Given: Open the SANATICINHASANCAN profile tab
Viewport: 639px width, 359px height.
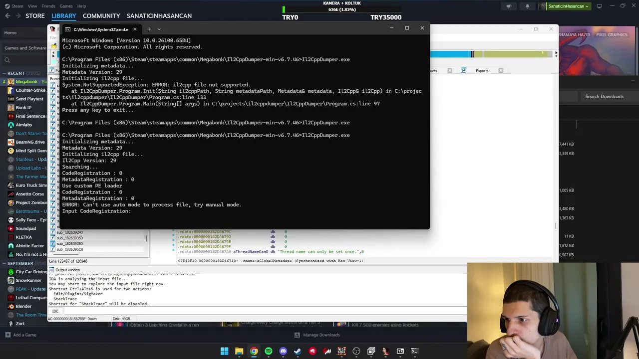Looking at the screenshot, I should 159,16.
